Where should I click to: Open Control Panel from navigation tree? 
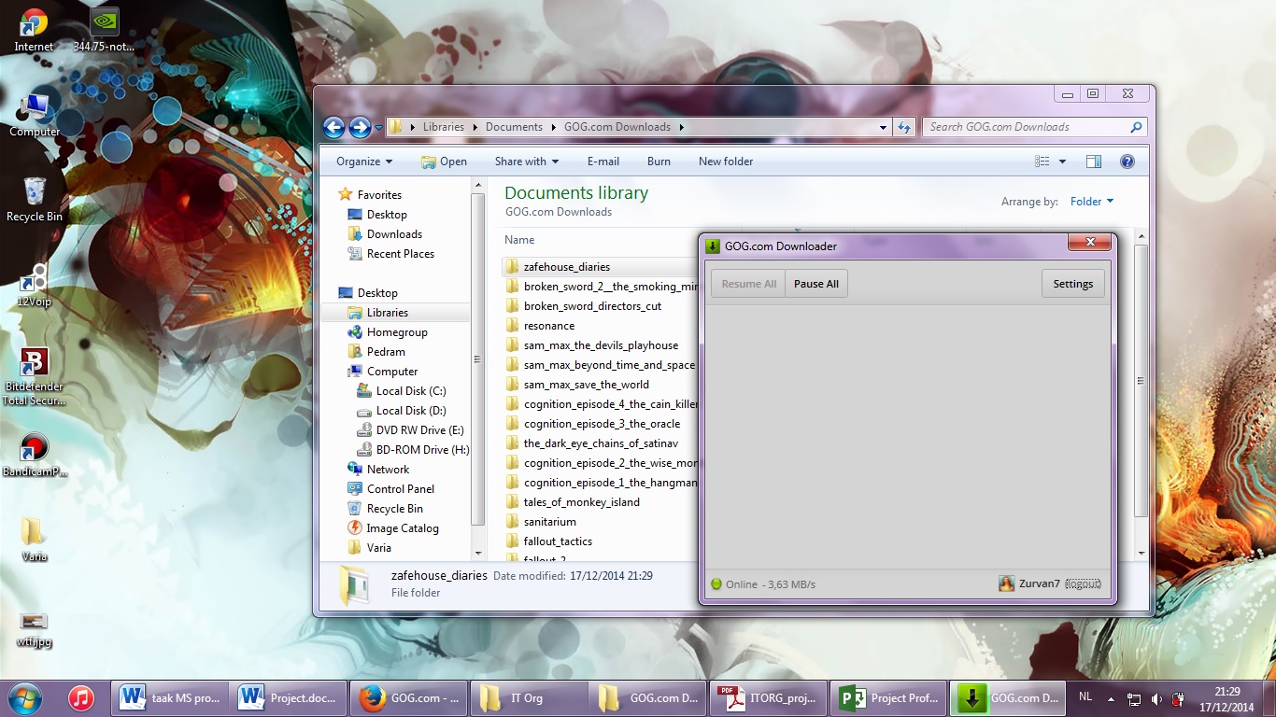(x=401, y=489)
